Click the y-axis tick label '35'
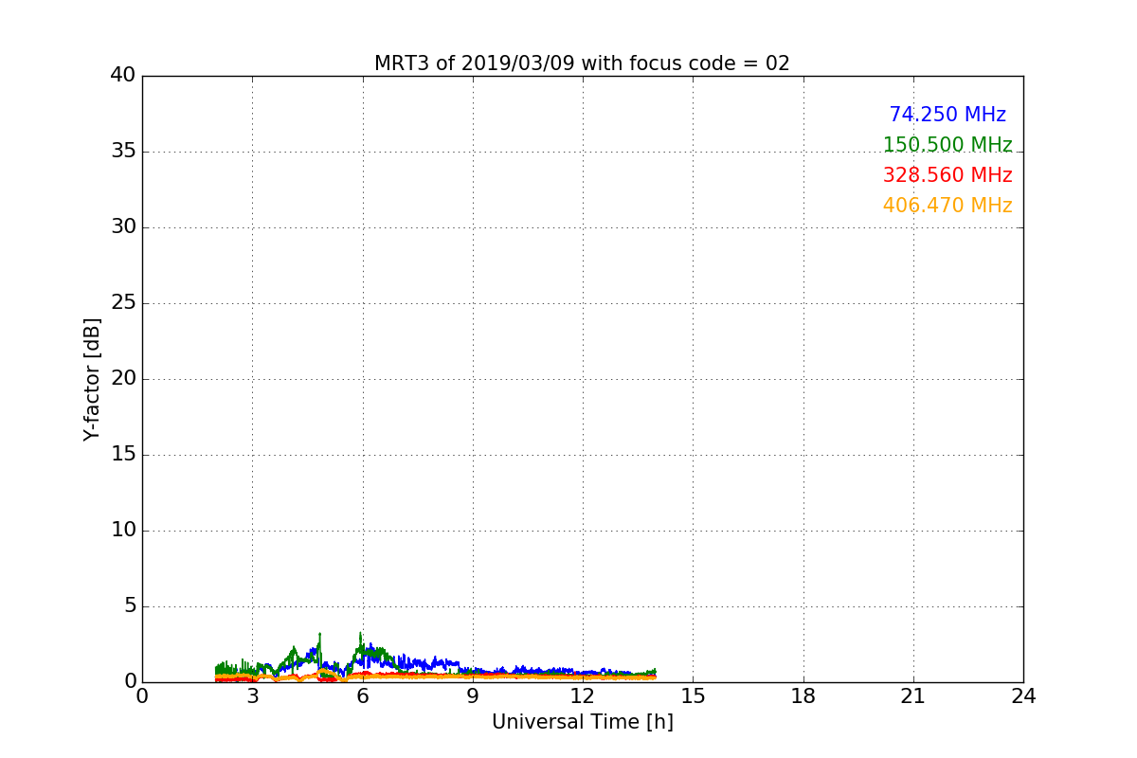Screen dimensions: 1137x758 pyautogui.click(x=123, y=152)
